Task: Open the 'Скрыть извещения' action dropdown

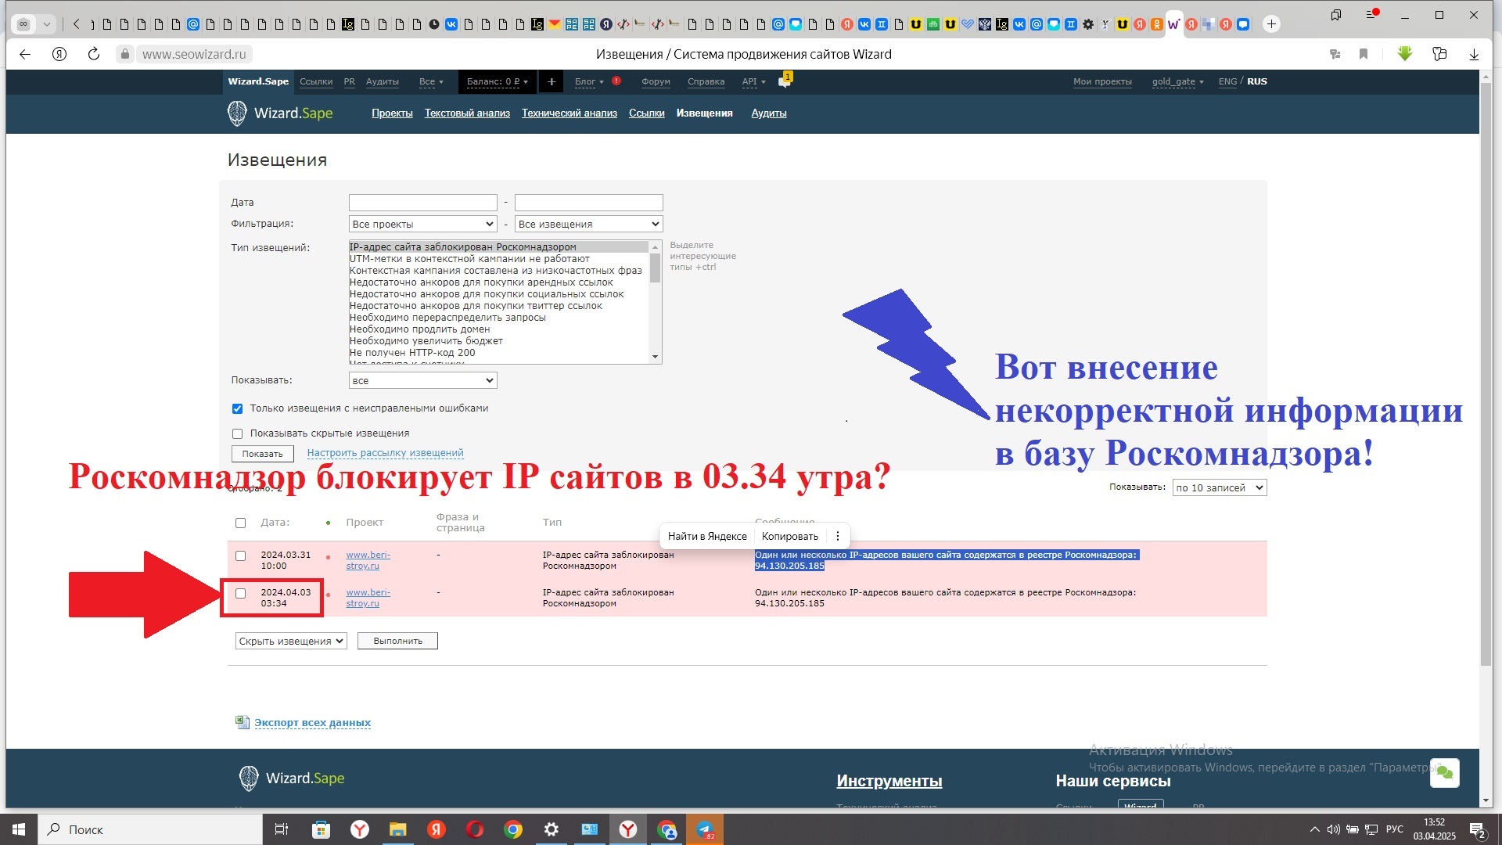Action: [x=291, y=641]
